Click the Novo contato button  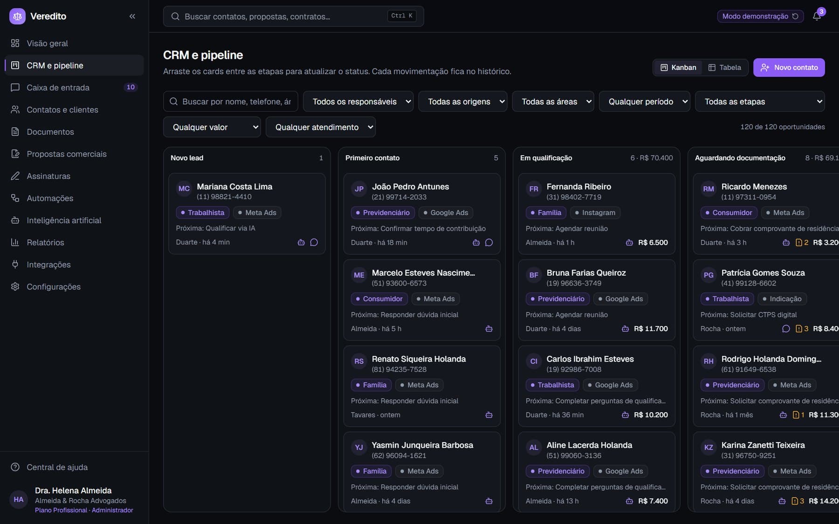[x=789, y=68]
